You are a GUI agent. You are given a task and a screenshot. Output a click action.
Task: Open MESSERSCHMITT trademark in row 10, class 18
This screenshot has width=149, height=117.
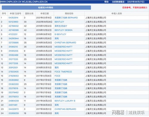pos(63,55)
